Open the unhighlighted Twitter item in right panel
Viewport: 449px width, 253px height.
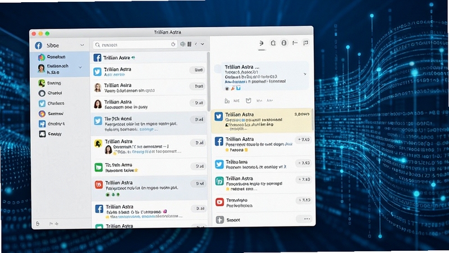pos(262,164)
